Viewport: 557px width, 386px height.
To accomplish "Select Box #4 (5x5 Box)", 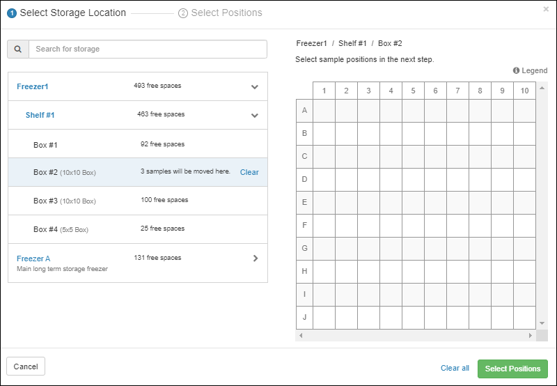I will [x=61, y=229].
